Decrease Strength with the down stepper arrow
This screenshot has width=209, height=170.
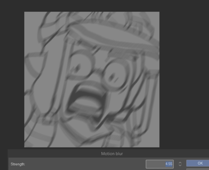180,166
